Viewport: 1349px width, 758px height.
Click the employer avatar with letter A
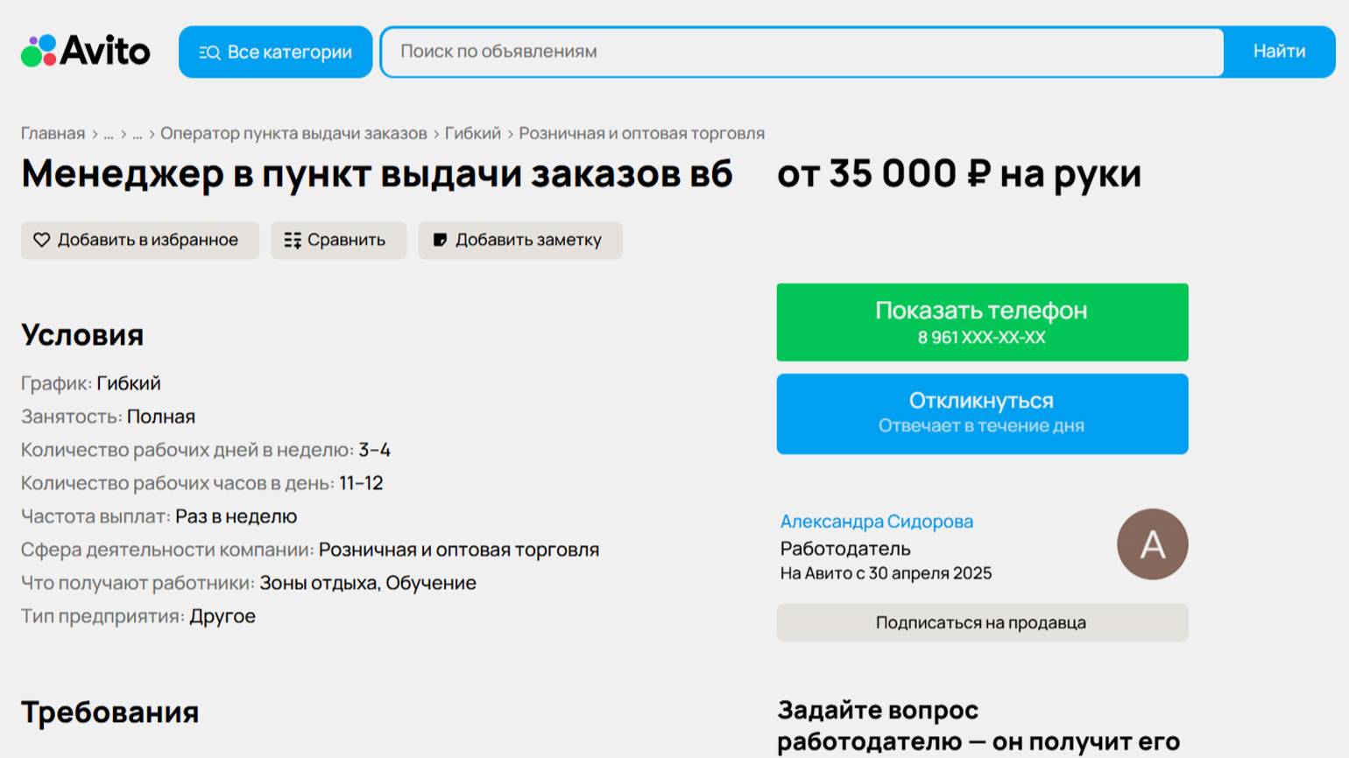1153,544
